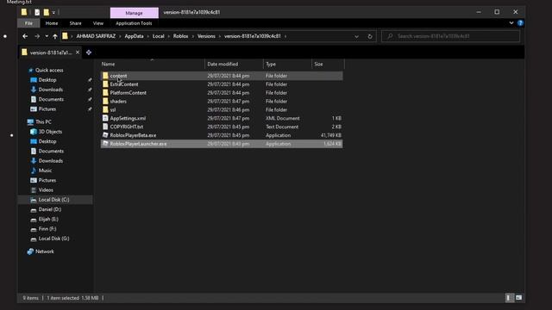Select AppSettings.xml file
This screenshot has height=310, width=552.
pos(222,118)
